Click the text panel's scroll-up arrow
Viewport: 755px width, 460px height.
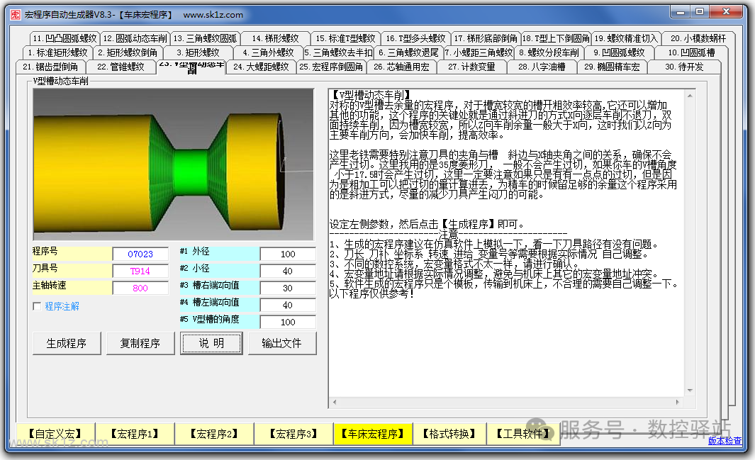pos(690,95)
